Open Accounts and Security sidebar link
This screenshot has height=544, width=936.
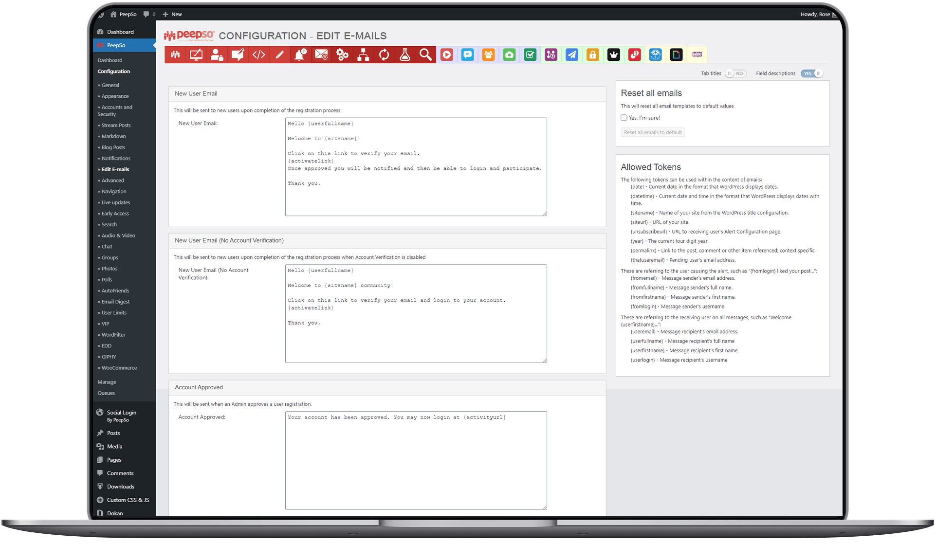pos(115,111)
